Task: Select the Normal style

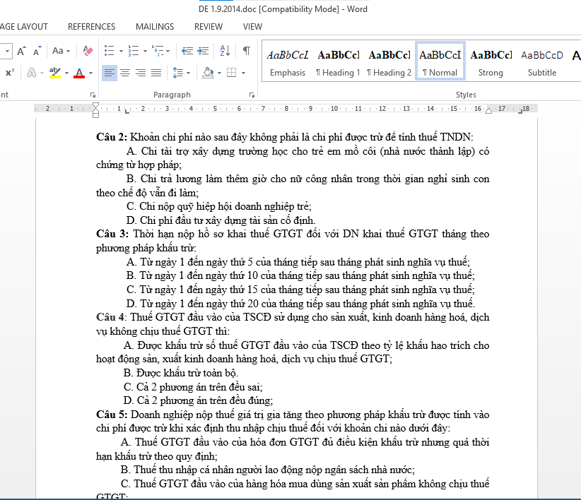Action: point(440,61)
